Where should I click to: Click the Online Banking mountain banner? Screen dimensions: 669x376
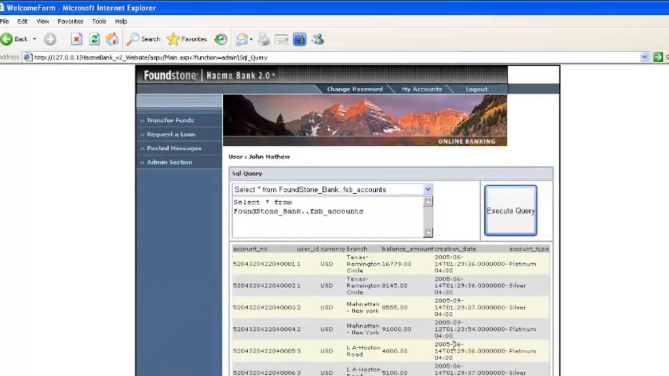click(x=365, y=120)
